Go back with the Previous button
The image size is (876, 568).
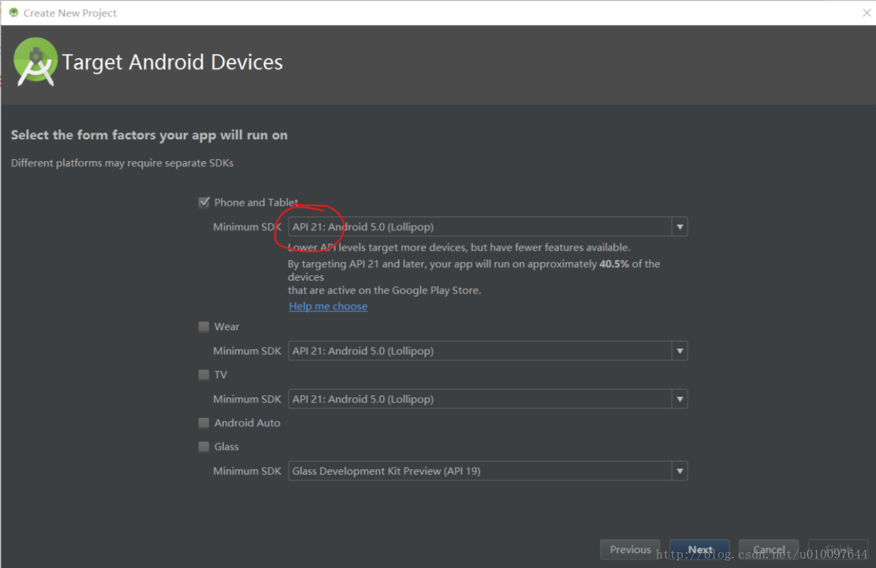(x=630, y=550)
